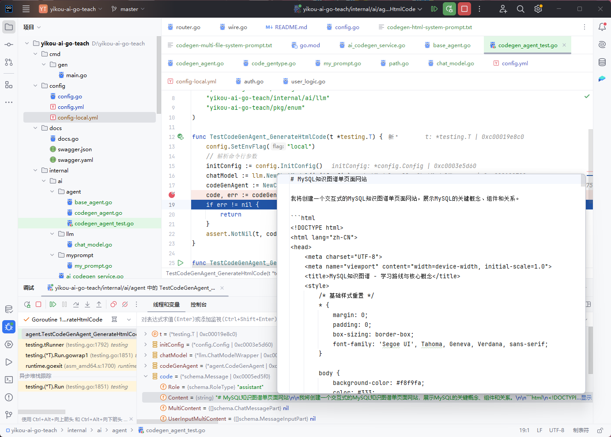Open the Project view selector dropdown
The height and width of the screenshot is (437, 611).
(32, 27)
